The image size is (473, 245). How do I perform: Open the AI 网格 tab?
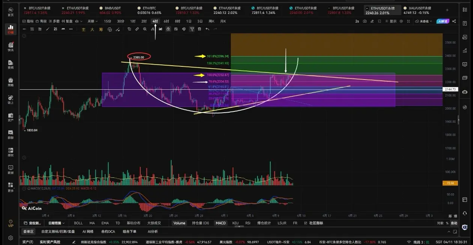click(x=88, y=231)
